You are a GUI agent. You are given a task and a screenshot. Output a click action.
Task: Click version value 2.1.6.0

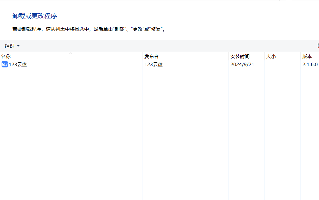[x=310, y=64]
